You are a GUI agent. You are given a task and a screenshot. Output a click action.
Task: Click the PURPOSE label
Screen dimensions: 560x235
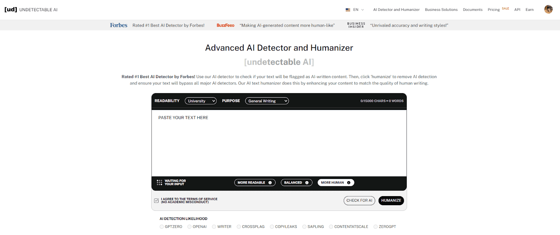tap(231, 101)
